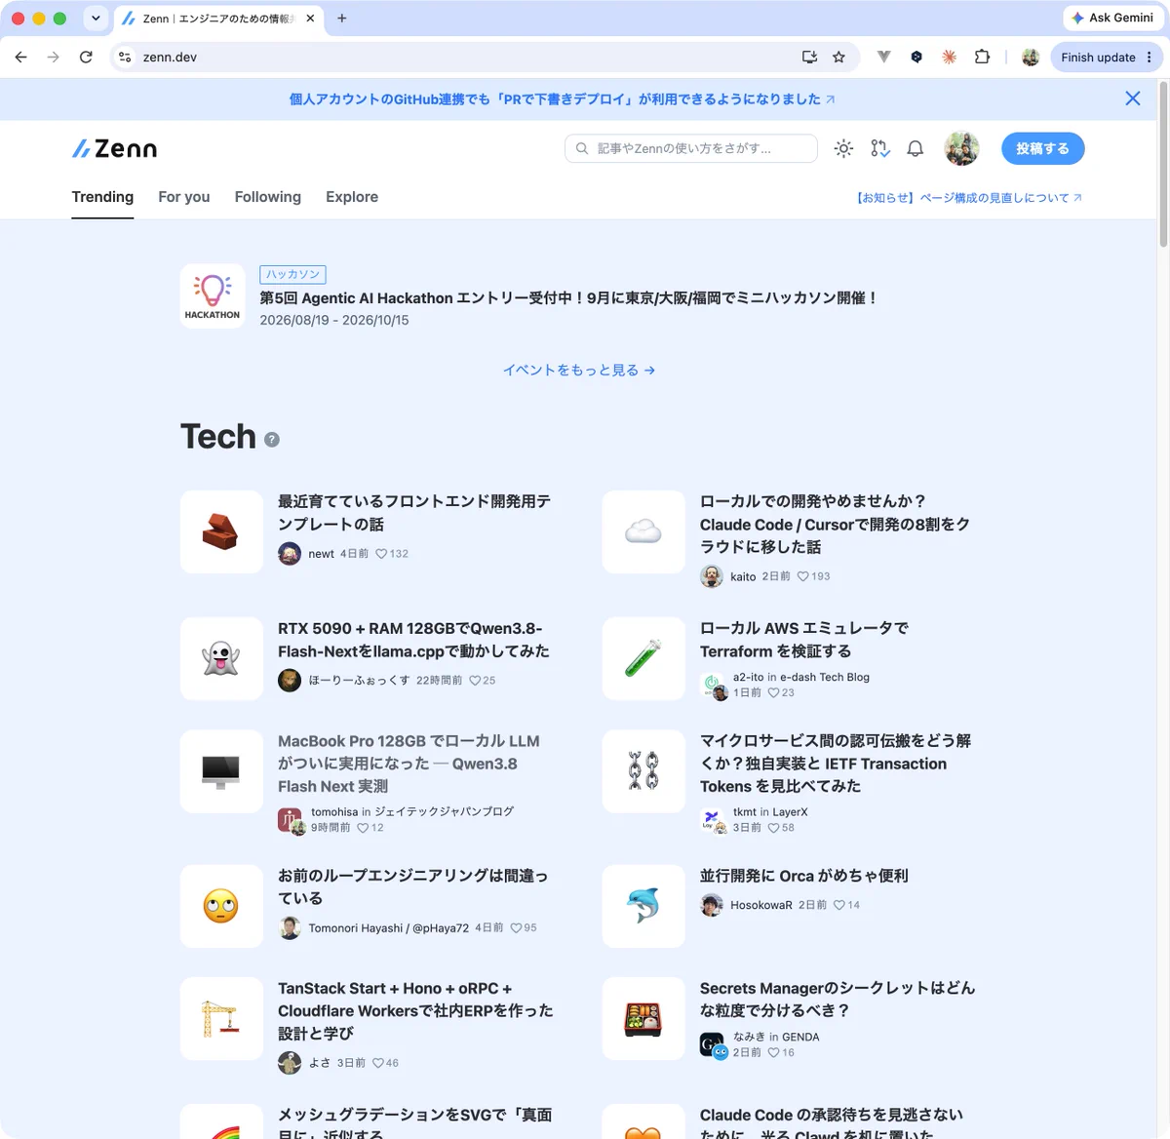Screen dimensions: 1170x1139
Task: Open 並行開発に Orca がめちゃ便利 article
Action: point(804,876)
